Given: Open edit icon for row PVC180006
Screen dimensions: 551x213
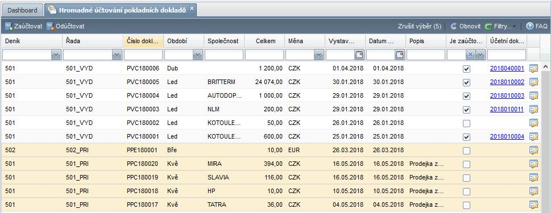Looking at the screenshot, I should pos(534,68).
